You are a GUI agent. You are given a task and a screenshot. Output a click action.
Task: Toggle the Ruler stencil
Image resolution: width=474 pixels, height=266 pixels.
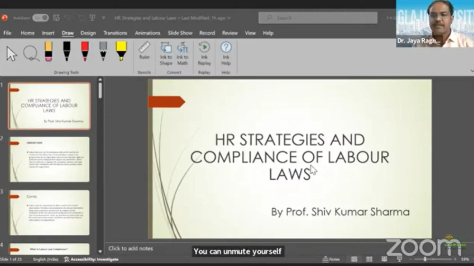[144, 51]
